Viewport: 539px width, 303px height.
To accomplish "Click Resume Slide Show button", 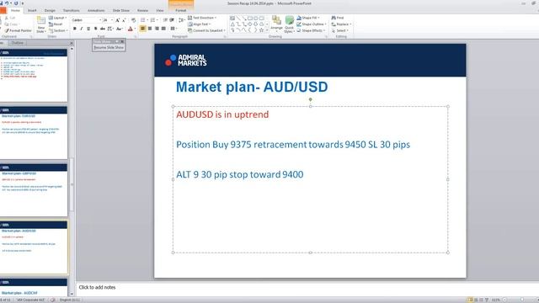I will (109, 47).
